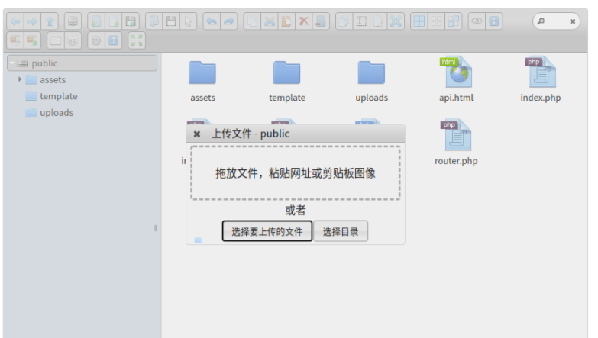Click the select none grid icon

click(x=436, y=21)
